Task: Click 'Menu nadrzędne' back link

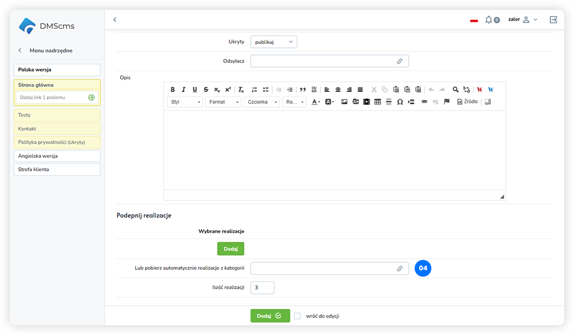Action: [x=51, y=51]
